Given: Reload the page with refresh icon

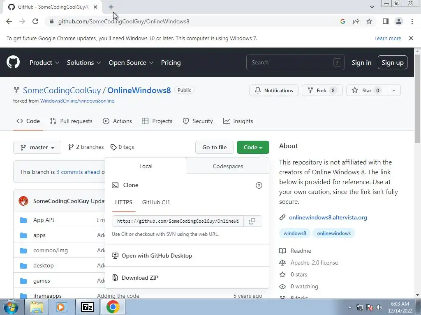Looking at the screenshot, I should click(x=35, y=21).
